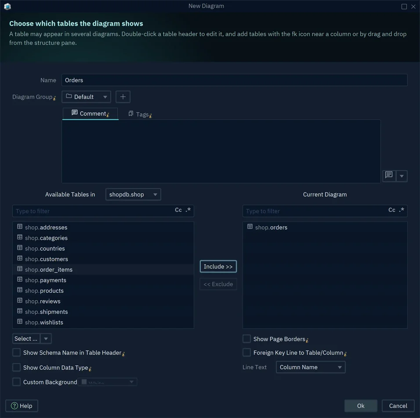
Task: Click table icon of shop.addresses
Action: [20, 227]
